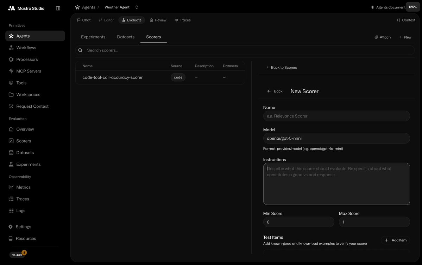Open MCP Servers in the sidebar
This screenshot has height=265, width=422.
tap(35, 71)
